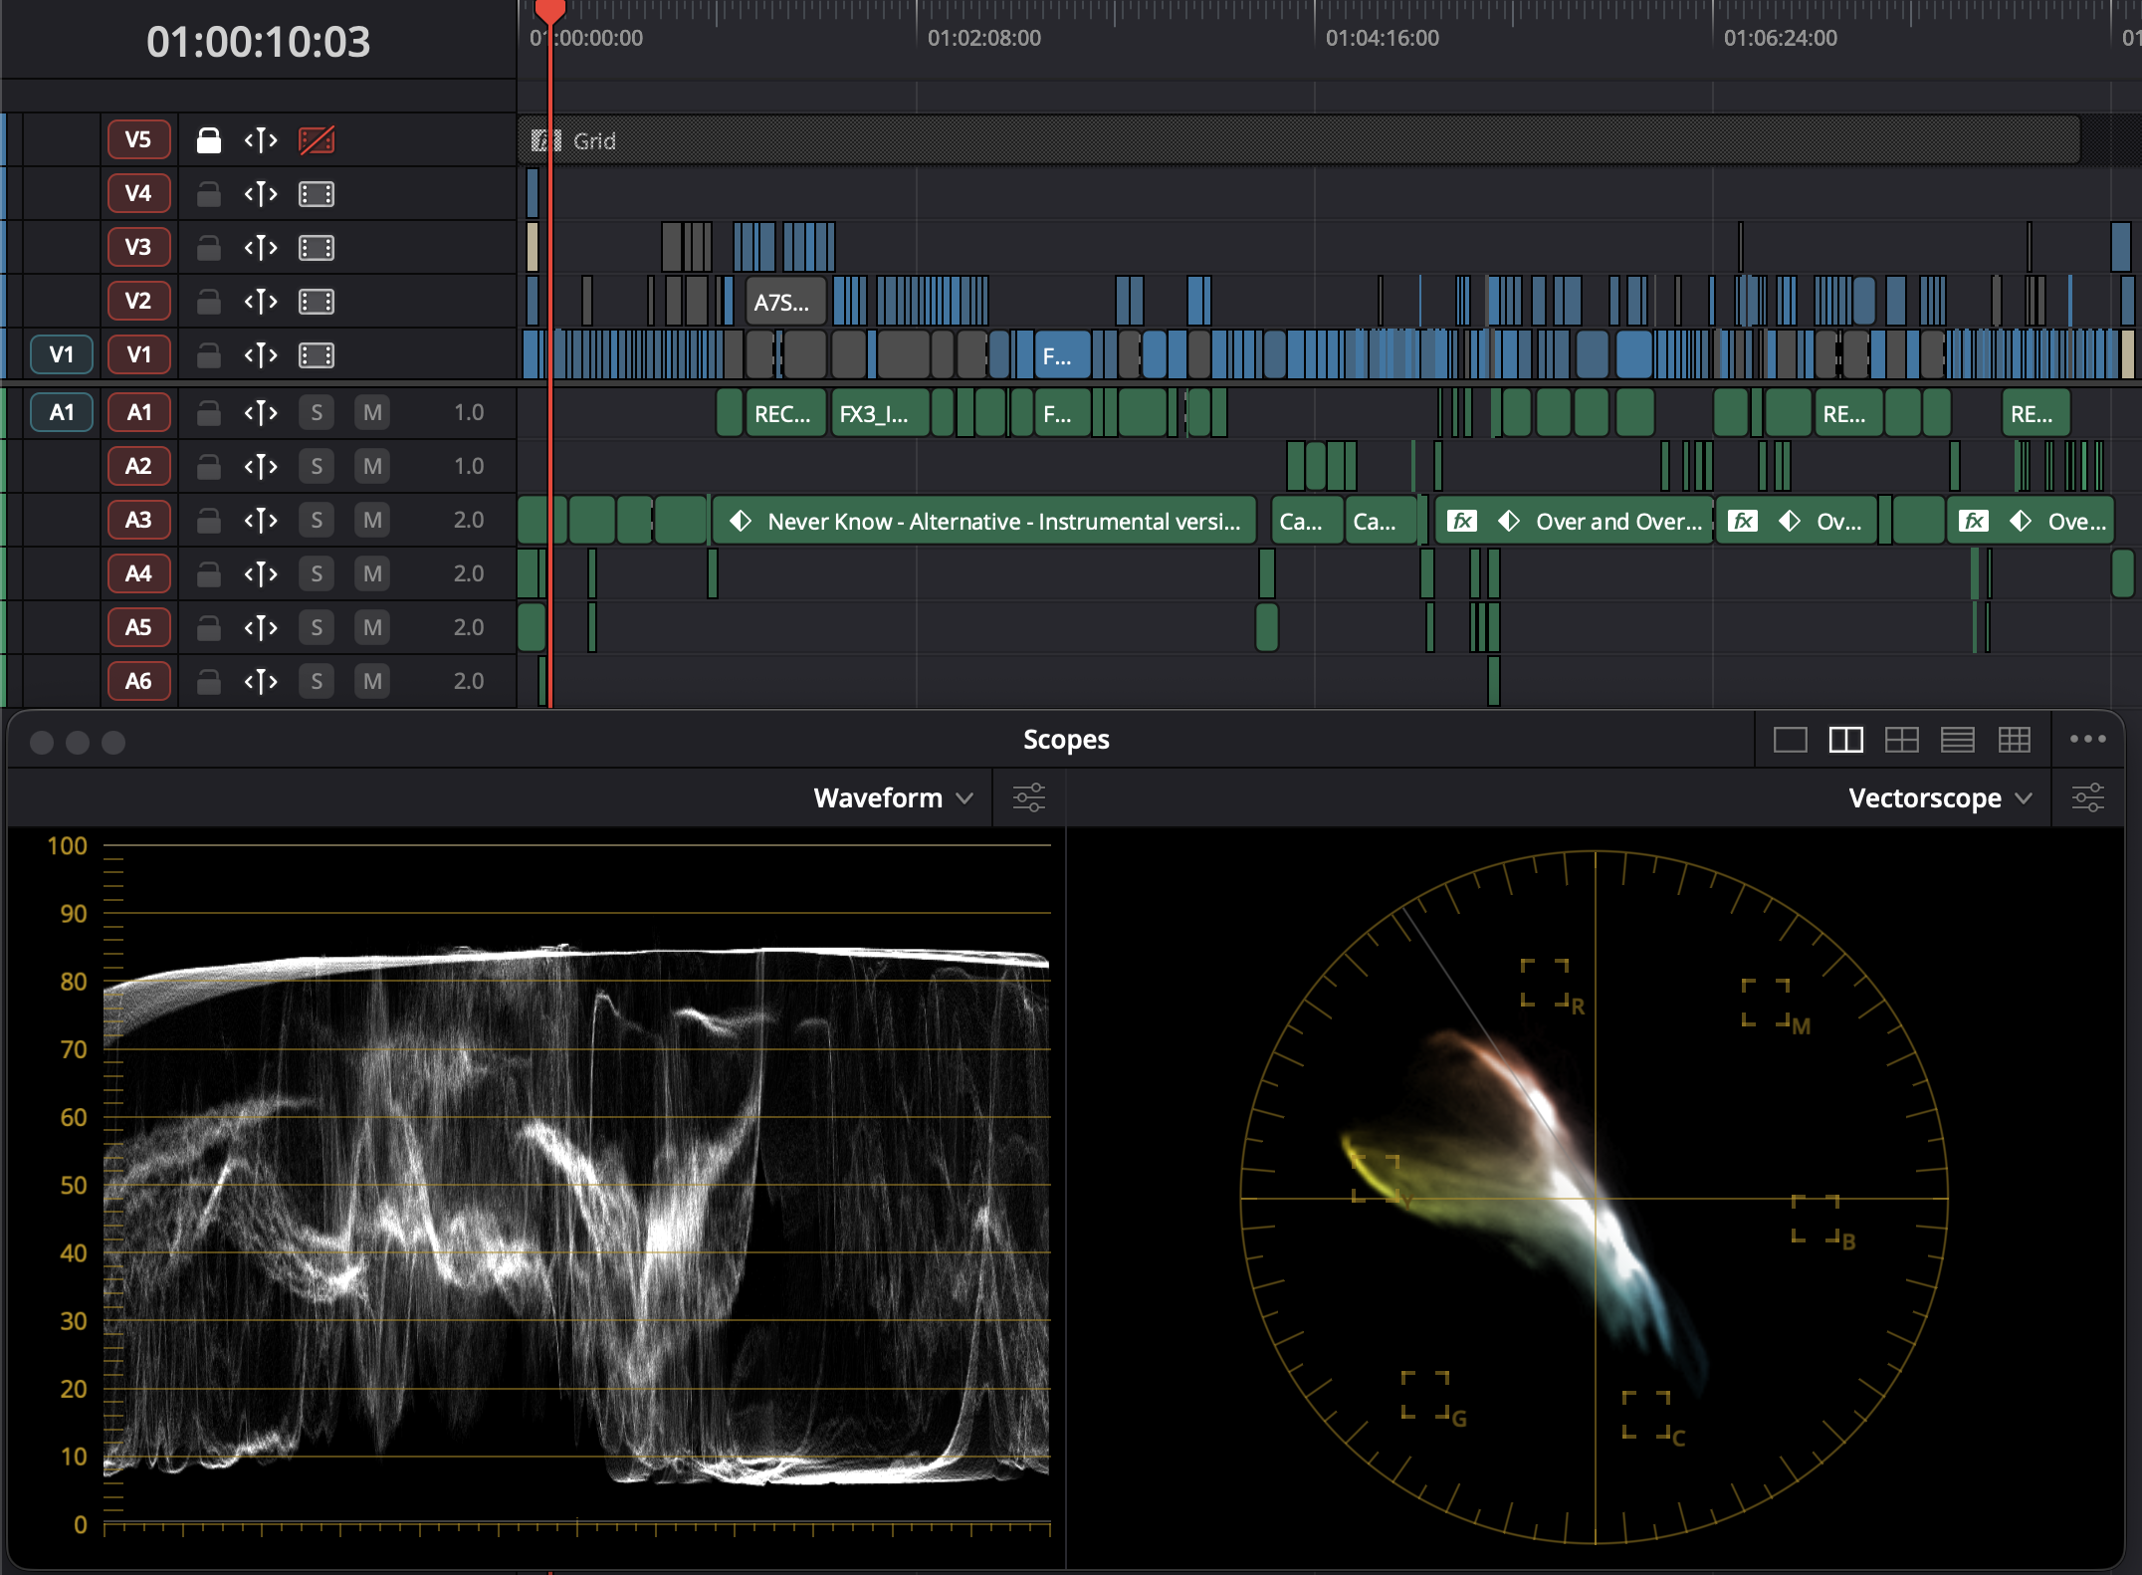This screenshot has height=1575, width=2142.
Task: Mute the A4 audio track
Action: 372,574
